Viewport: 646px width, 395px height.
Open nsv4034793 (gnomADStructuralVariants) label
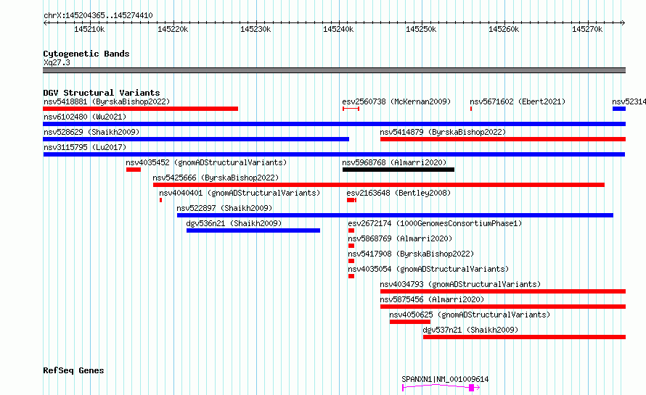(x=460, y=284)
